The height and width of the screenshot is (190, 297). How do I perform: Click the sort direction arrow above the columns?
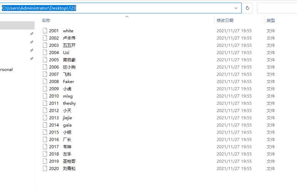pyautogui.click(x=127, y=17)
